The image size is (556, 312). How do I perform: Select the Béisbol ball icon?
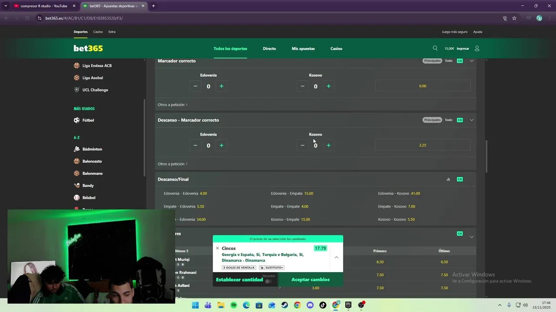(x=77, y=198)
